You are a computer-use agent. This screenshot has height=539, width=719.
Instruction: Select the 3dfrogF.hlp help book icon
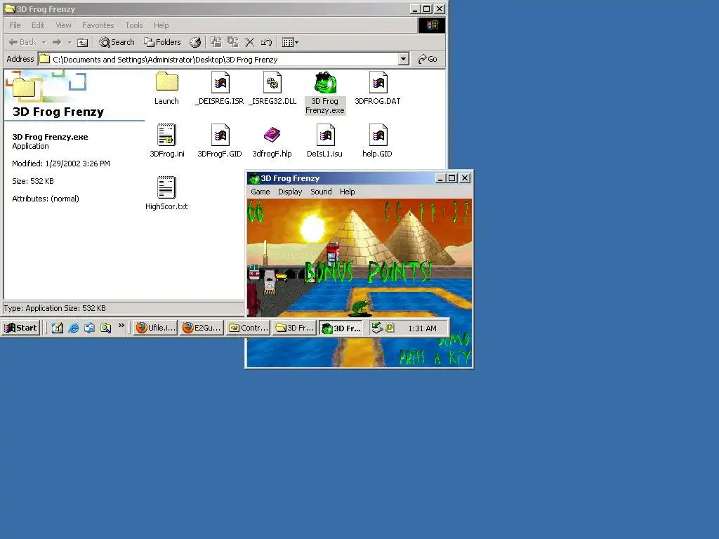272,135
